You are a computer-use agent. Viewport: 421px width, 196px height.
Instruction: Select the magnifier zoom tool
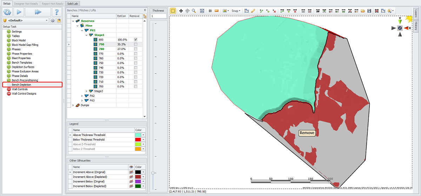tap(194, 11)
